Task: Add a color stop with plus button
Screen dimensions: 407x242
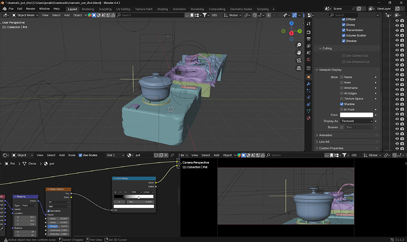Action: pyautogui.click(x=115, y=192)
